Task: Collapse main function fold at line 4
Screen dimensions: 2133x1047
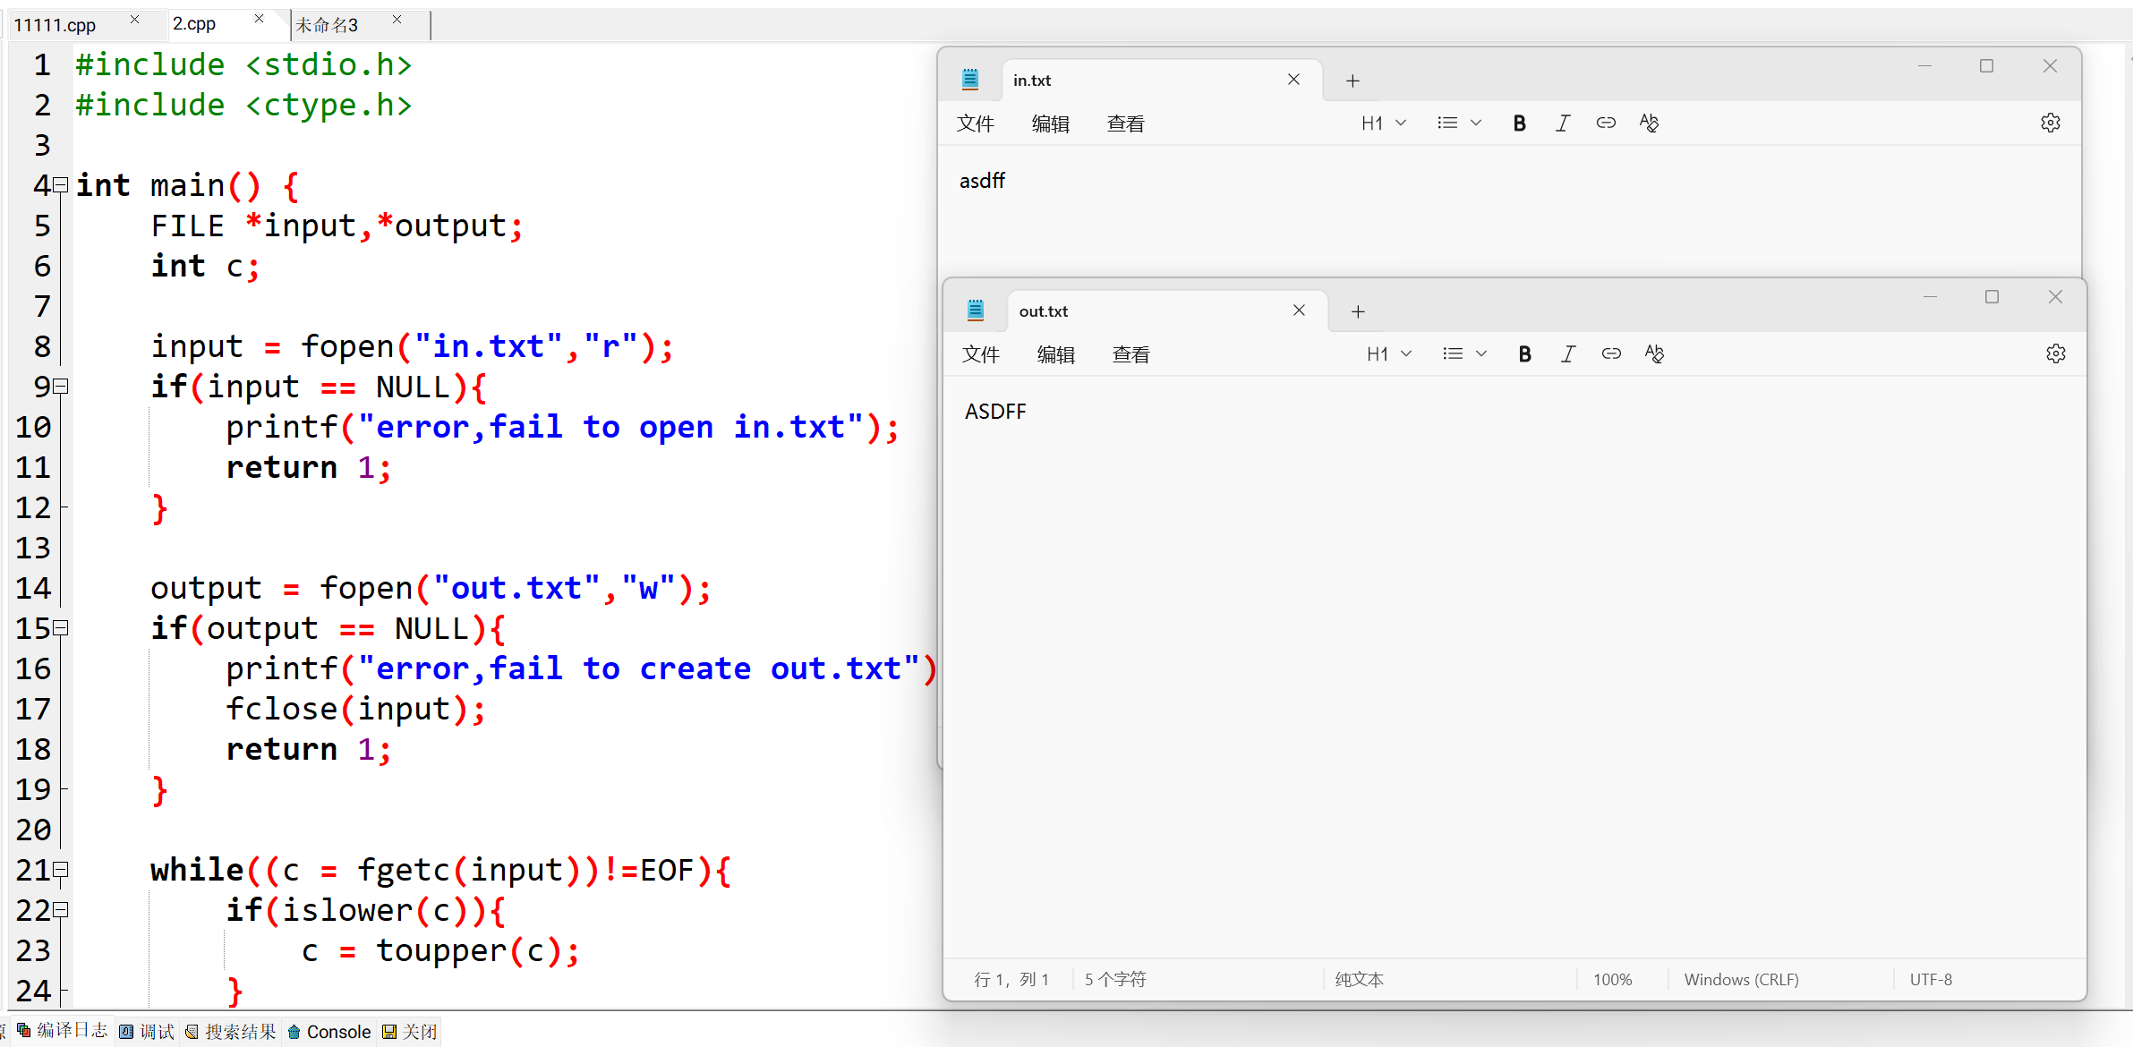Action: click(x=61, y=185)
